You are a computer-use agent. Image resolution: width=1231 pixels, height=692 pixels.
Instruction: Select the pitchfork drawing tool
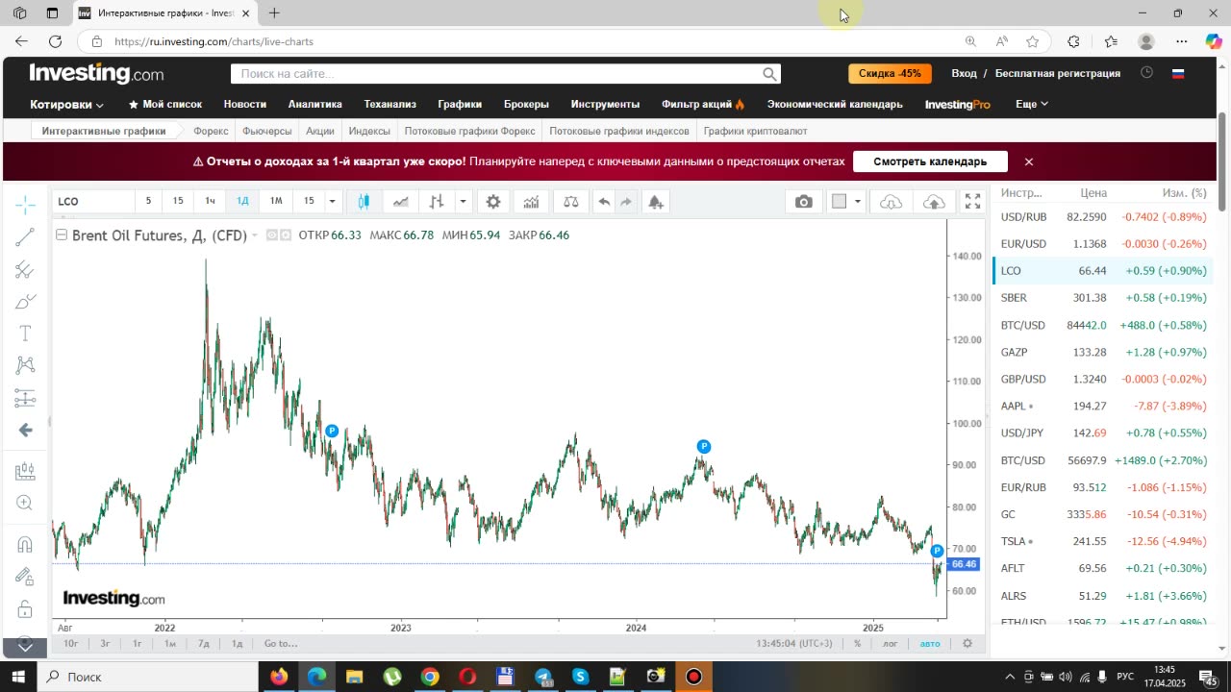26,270
